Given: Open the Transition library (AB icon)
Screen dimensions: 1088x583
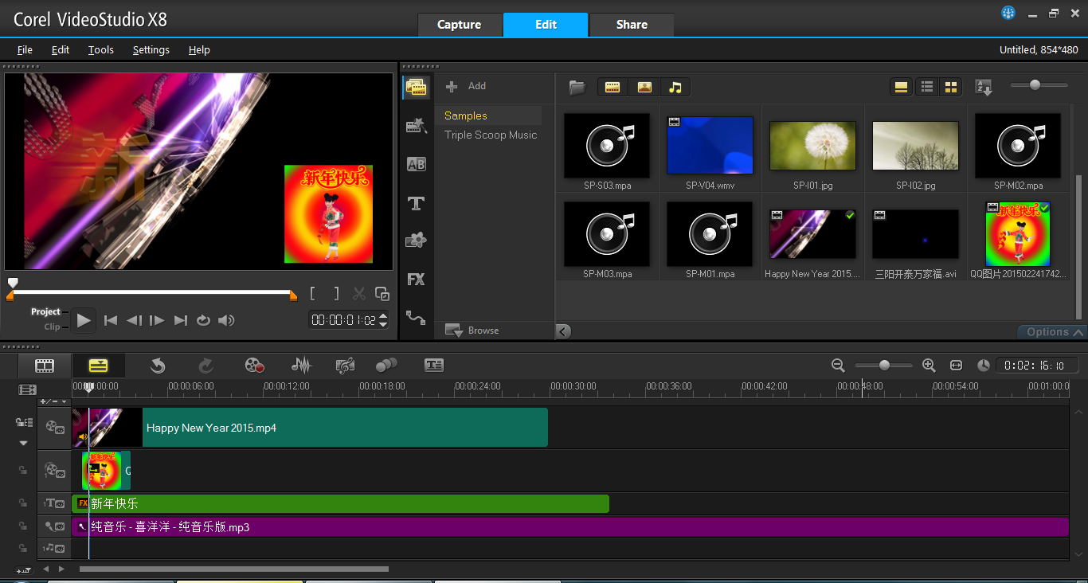Looking at the screenshot, I should click(416, 164).
